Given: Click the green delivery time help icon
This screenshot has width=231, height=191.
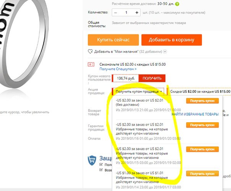Looking at the screenshot, I should click(177, 4).
